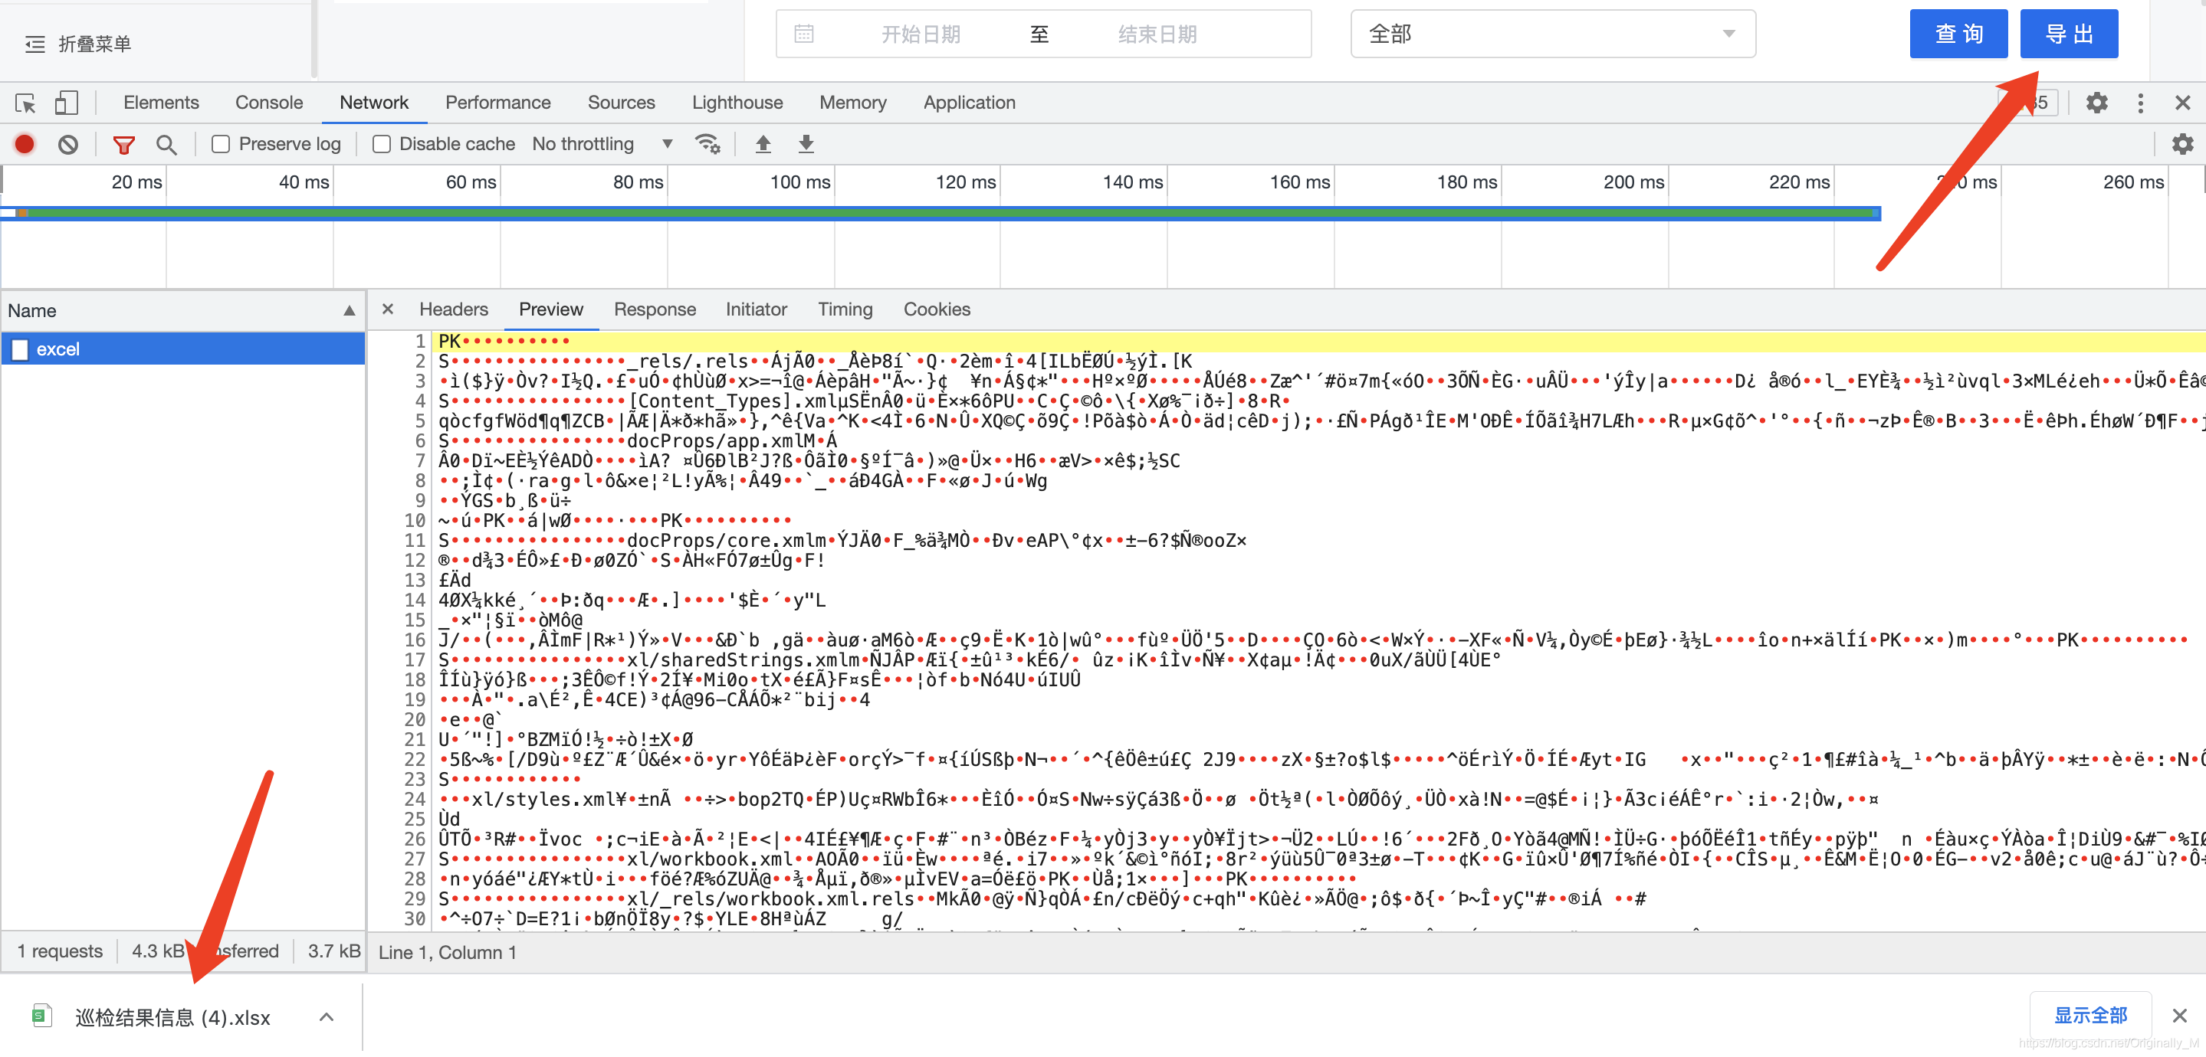Switch to the Console tab
This screenshot has height=1057, width=2206.
click(x=269, y=103)
